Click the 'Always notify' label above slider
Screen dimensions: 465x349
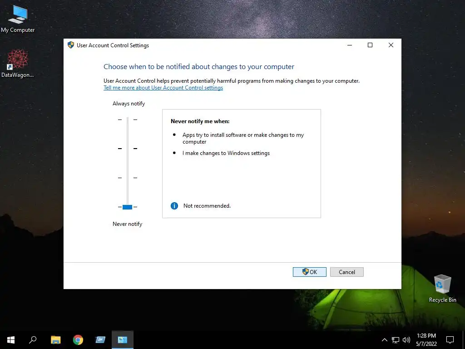129,104
